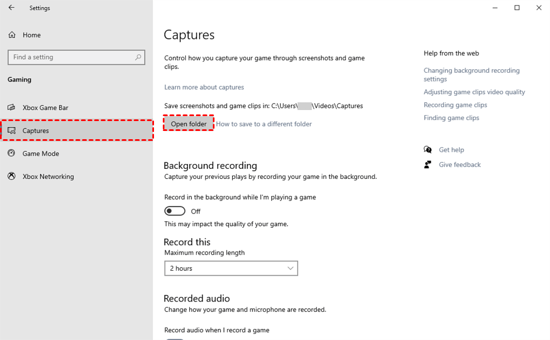
Task: Click the Find a setting field
Action: pos(71,57)
